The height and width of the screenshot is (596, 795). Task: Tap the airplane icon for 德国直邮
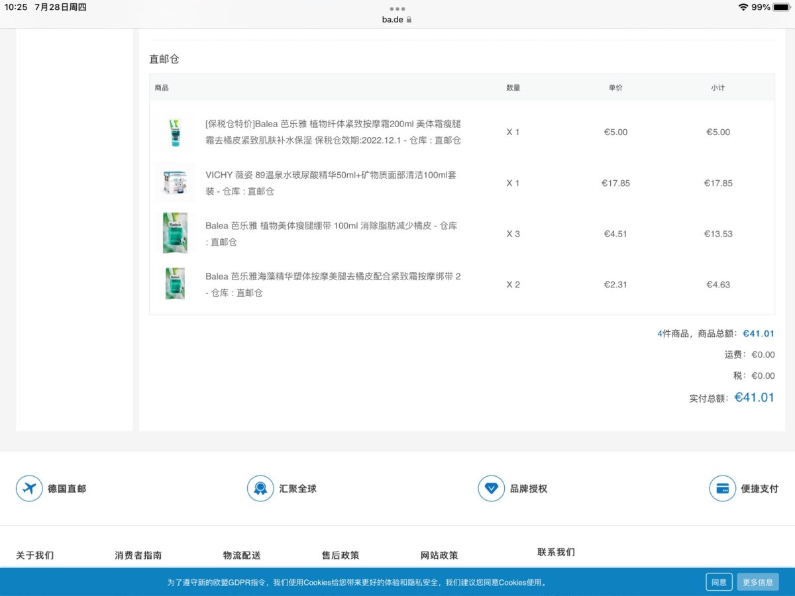29,489
